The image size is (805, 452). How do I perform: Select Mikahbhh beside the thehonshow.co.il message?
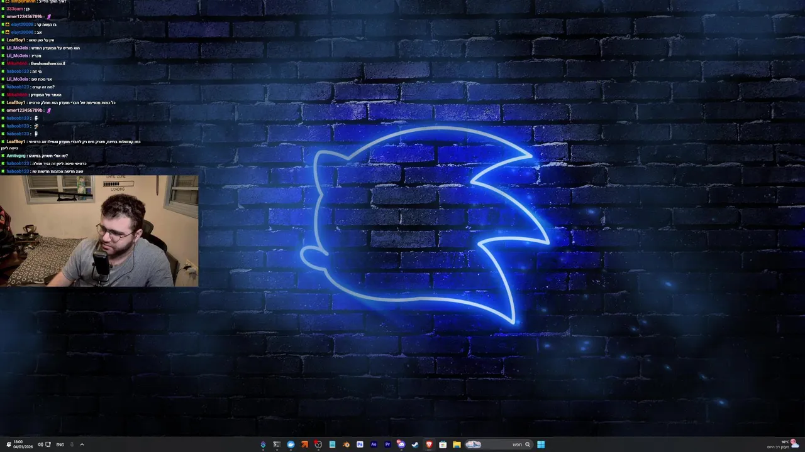pos(17,63)
